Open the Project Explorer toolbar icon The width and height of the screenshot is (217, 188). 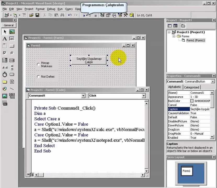102,15
